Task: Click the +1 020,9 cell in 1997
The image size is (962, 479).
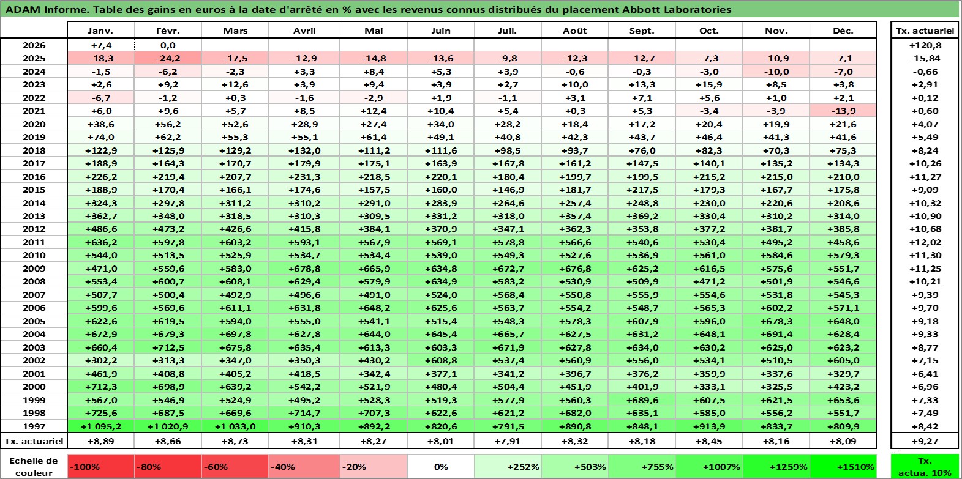Action: point(168,426)
